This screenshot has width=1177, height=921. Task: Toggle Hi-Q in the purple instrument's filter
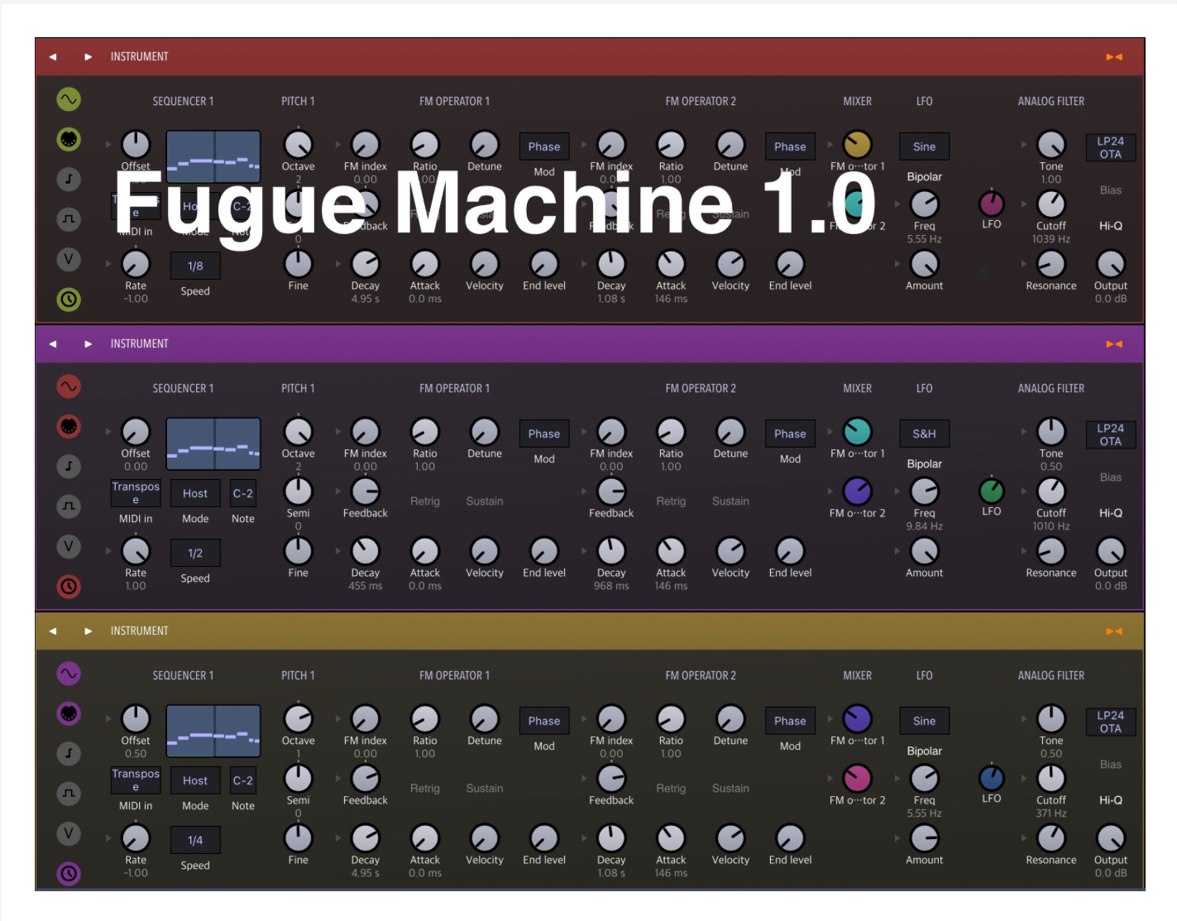[1111, 513]
